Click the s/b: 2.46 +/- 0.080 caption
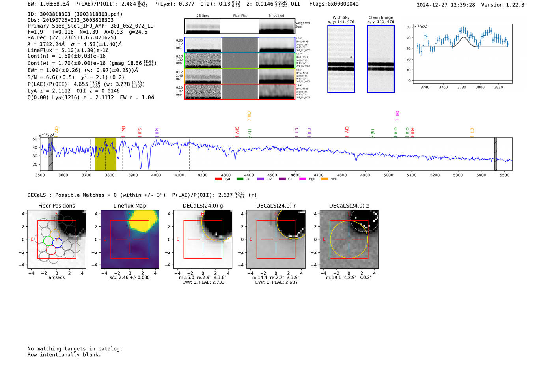 (130, 277)
